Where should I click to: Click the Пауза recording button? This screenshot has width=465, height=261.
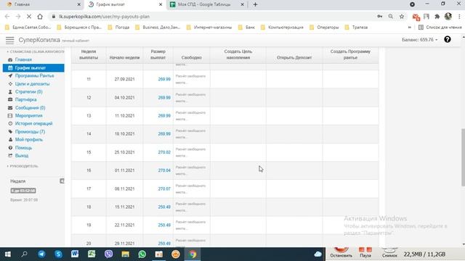point(365,253)
